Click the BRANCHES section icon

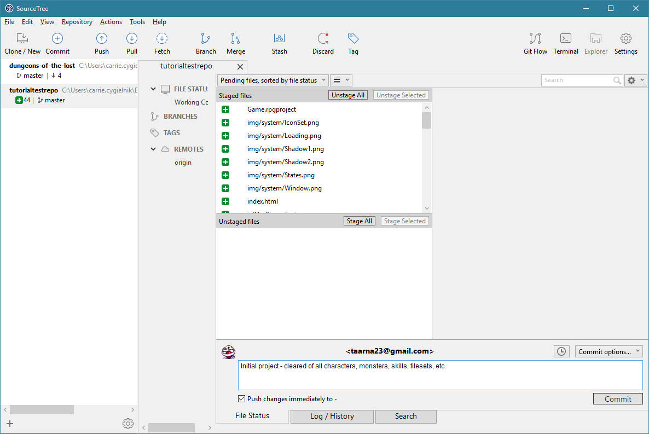pos(154,117)
